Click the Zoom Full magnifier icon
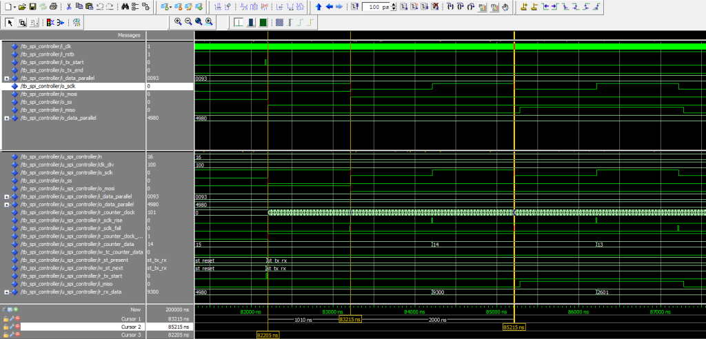The width and height of the screenshot is (706, 339). tap(198, 21)
